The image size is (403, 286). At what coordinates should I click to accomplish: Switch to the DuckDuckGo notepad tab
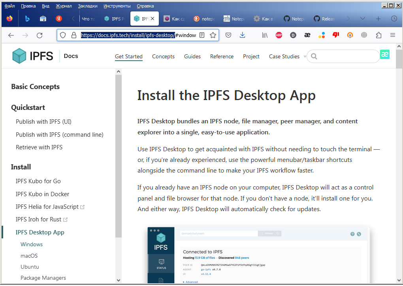coord(205,19)
